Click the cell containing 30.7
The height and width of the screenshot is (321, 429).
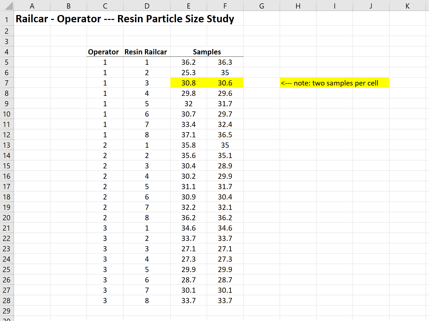click(189, 114)
